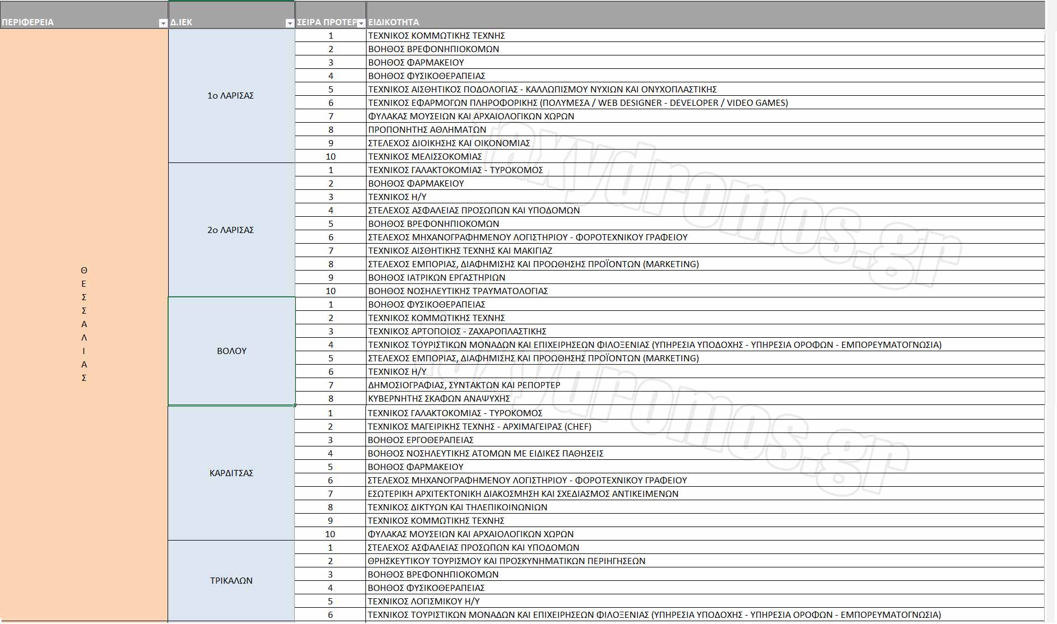The height and width of the screenshot is (624, 1057).
Task: Open the ΠΕΡΙΦΕΡΕΙΑ column filter dropdown
Action: click(163, 23)
